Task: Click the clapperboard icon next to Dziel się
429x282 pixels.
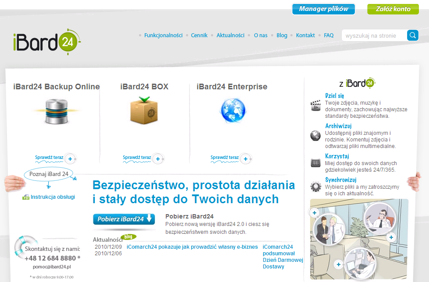Action: (x=315, y=106)
